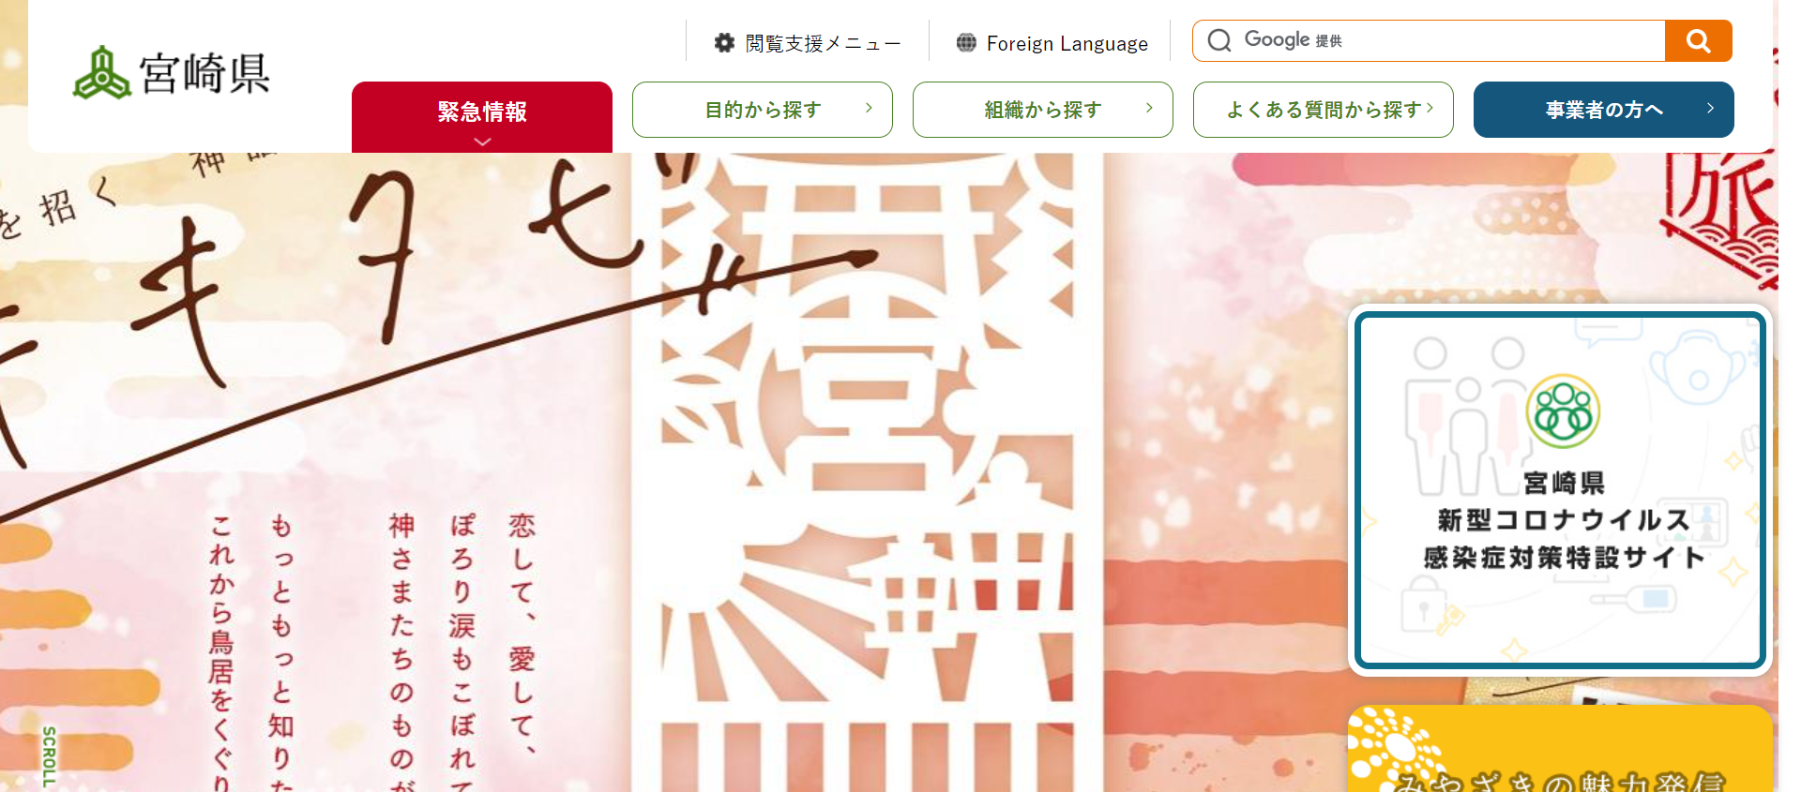Click the globe icon beside Foreign Language
Screen dimensions: 1801x792
click(x=966, y=42)
